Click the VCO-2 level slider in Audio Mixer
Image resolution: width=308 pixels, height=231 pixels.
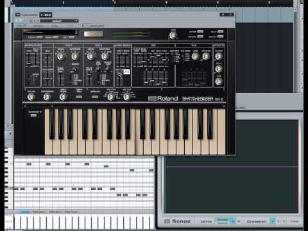pos(126,60)
